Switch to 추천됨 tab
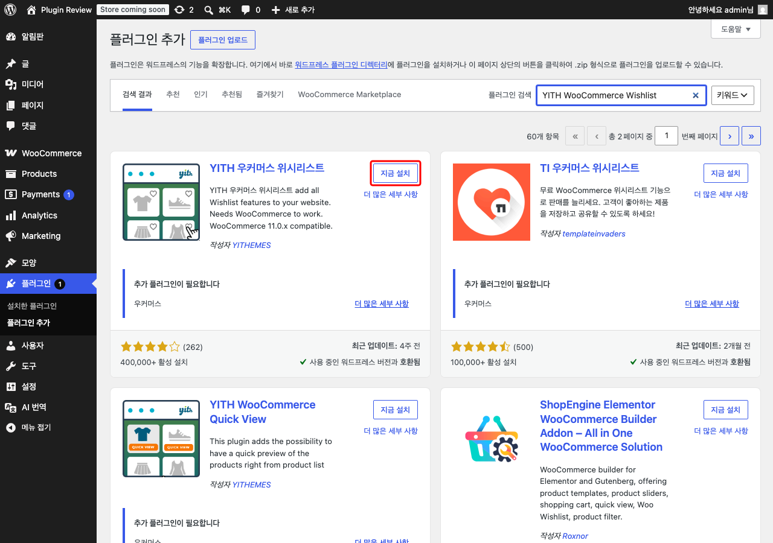Screen dimensions: 773x543 tap(232, 95)
